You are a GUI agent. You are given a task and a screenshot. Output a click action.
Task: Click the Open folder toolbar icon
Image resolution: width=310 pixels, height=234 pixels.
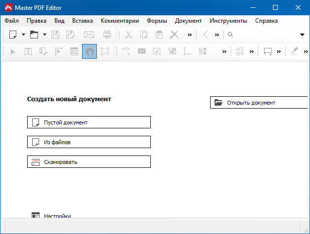(34, 35)
